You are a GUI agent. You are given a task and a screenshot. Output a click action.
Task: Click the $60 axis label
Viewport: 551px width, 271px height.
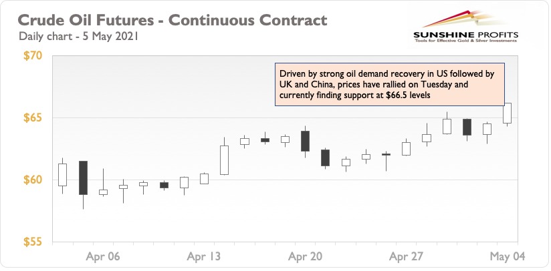click(33, 180)
